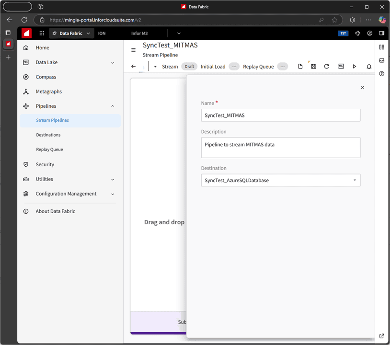Click the plus-shaped icon beside the TST badge
Screen dimensions: 390x345
358,33
